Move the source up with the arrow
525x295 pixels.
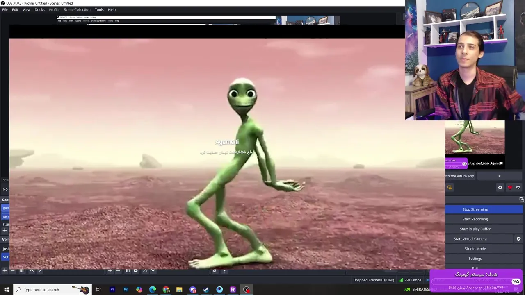(x=145, y=270)
